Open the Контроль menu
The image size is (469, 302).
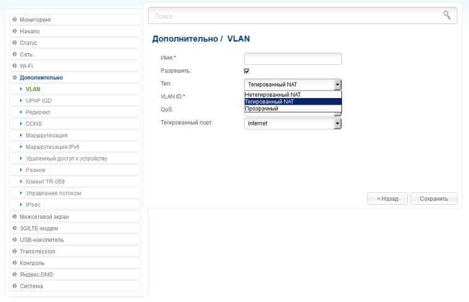[75, 263]
